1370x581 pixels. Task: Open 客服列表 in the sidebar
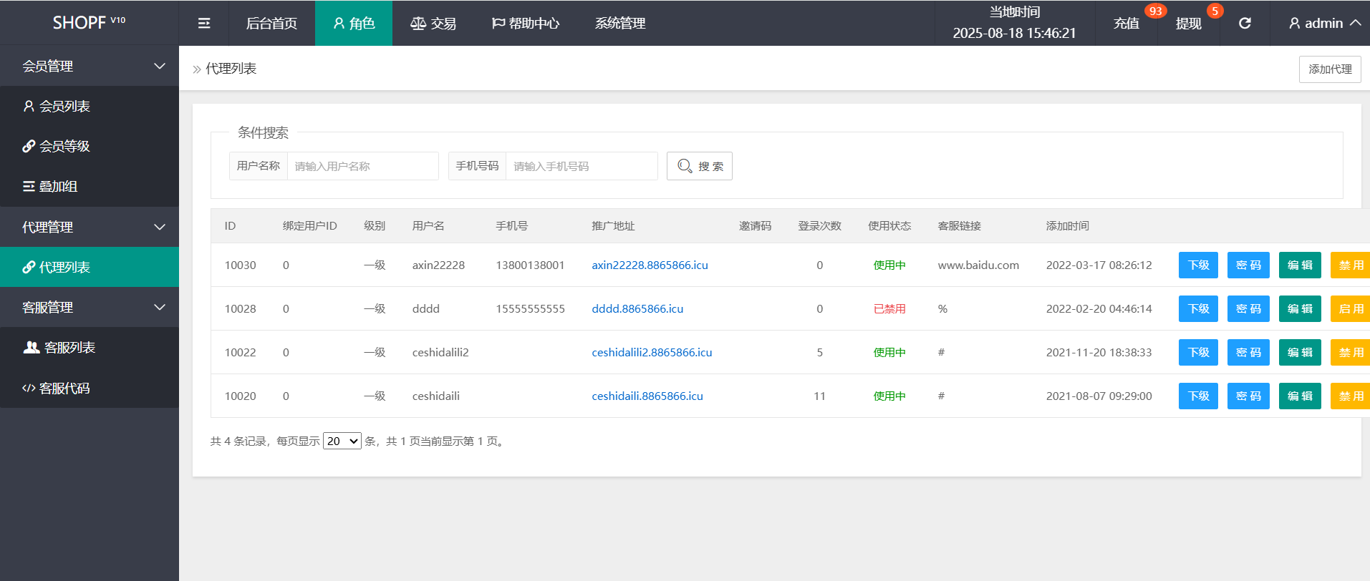69,348
